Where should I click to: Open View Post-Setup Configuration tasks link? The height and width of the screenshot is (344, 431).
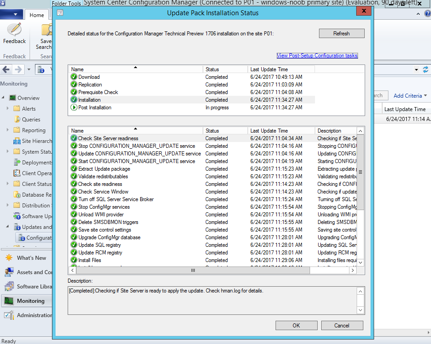point(317,56)
